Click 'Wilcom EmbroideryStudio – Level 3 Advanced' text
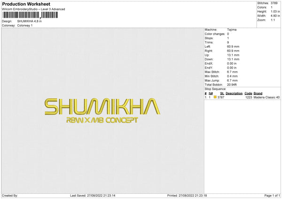This screenshot has width=282, height=199. [33, 9]
